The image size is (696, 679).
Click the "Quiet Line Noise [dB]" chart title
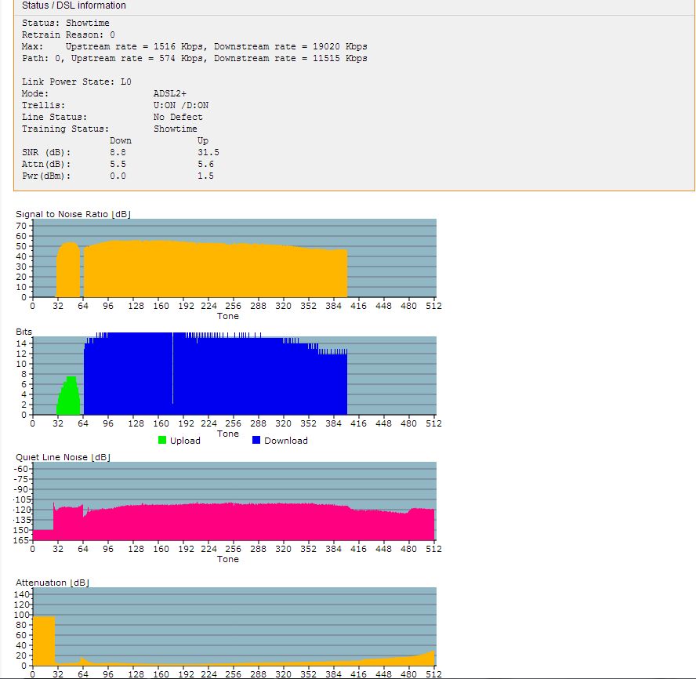tap(63, 457)
